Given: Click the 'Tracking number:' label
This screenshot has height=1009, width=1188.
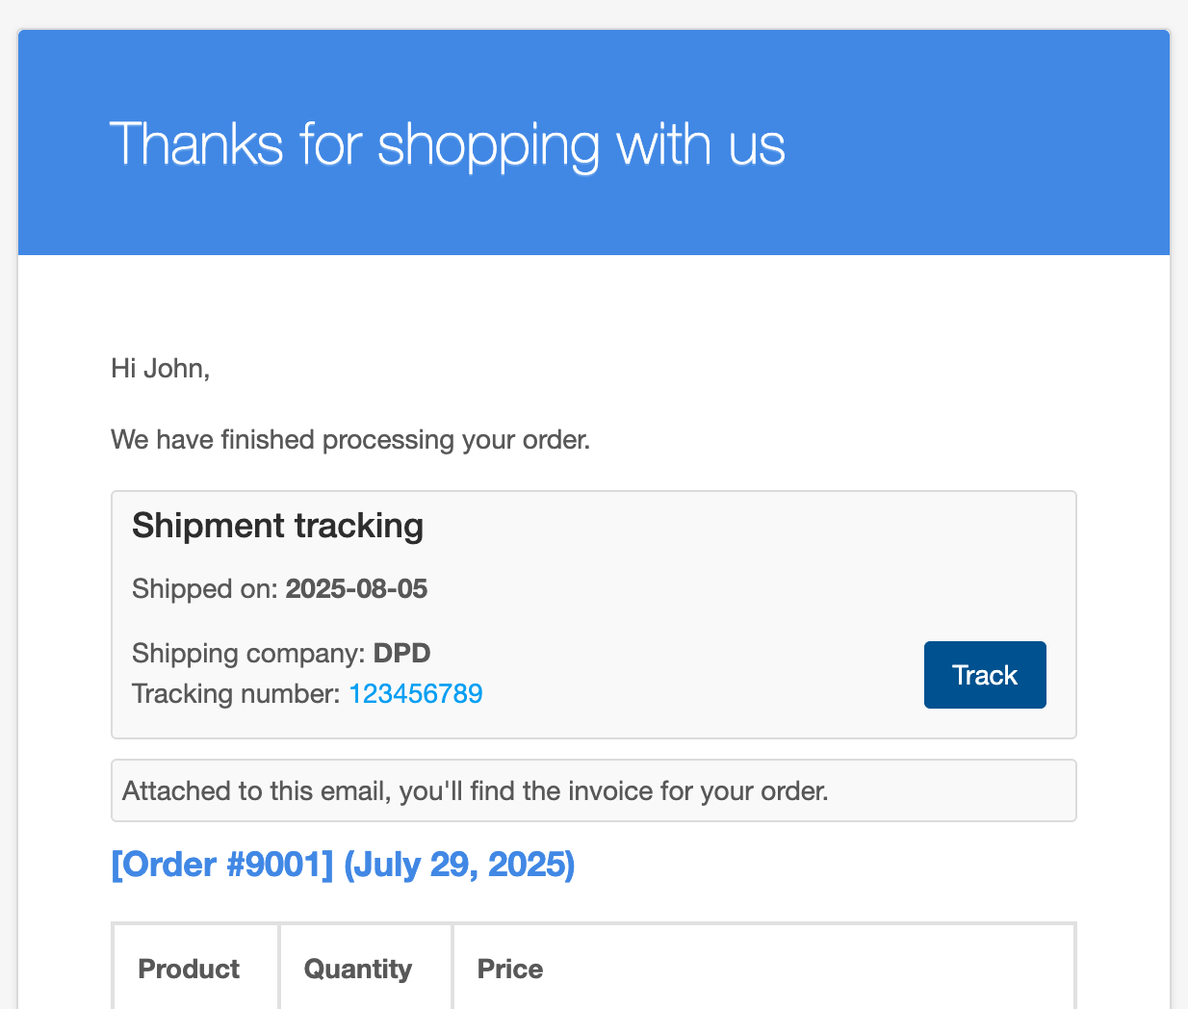Looking at the screenshot, I should point(236,694).
